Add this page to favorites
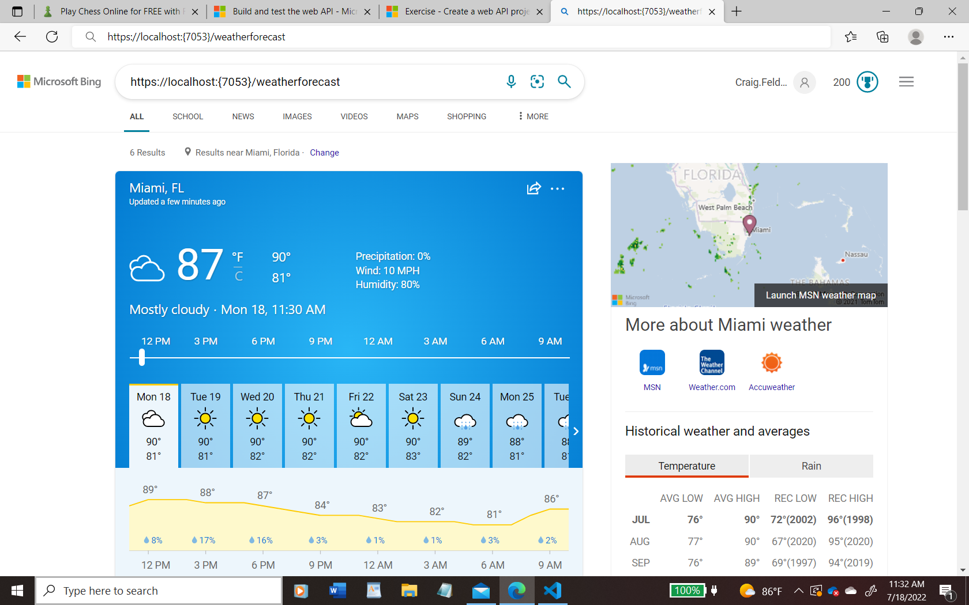The width and height of the screenshot is (969, 605). click(851, 37)
